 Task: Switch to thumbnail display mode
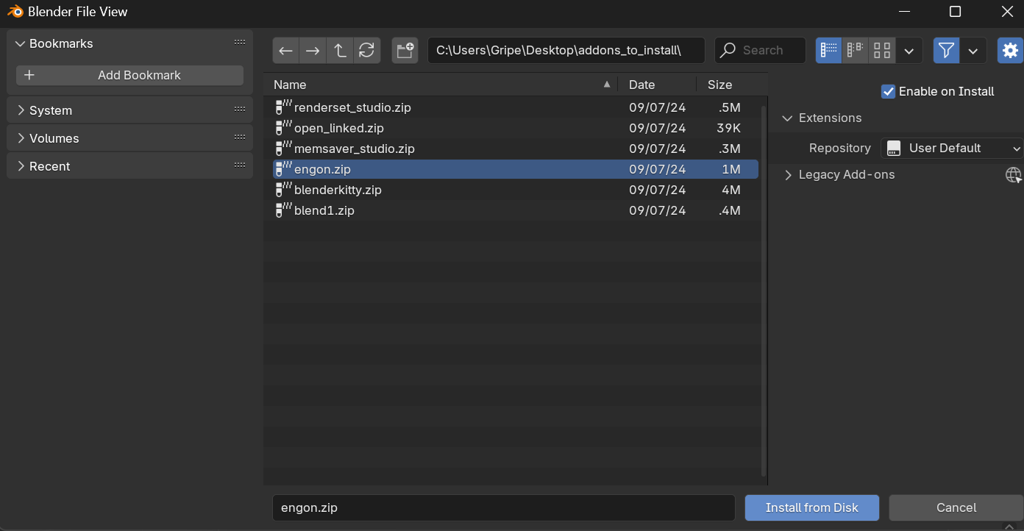tap(881, 50)
